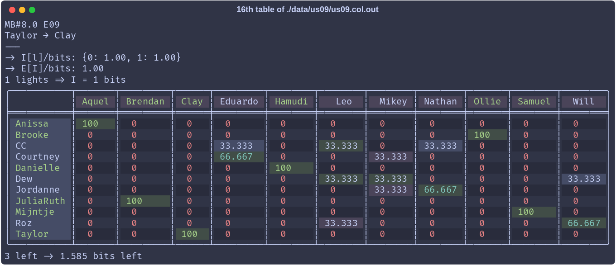Click the 'Samuel' column header
This screenshot has height=265, width=616.
(534, 102)
